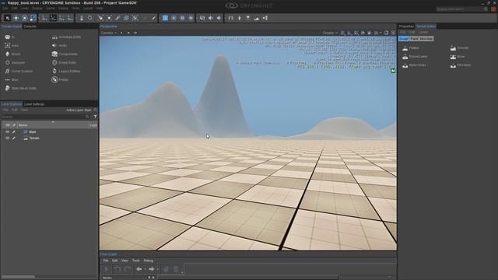
Task: Click the horizontal scrollbar under Level Explorer
Action: click(19, 277)
